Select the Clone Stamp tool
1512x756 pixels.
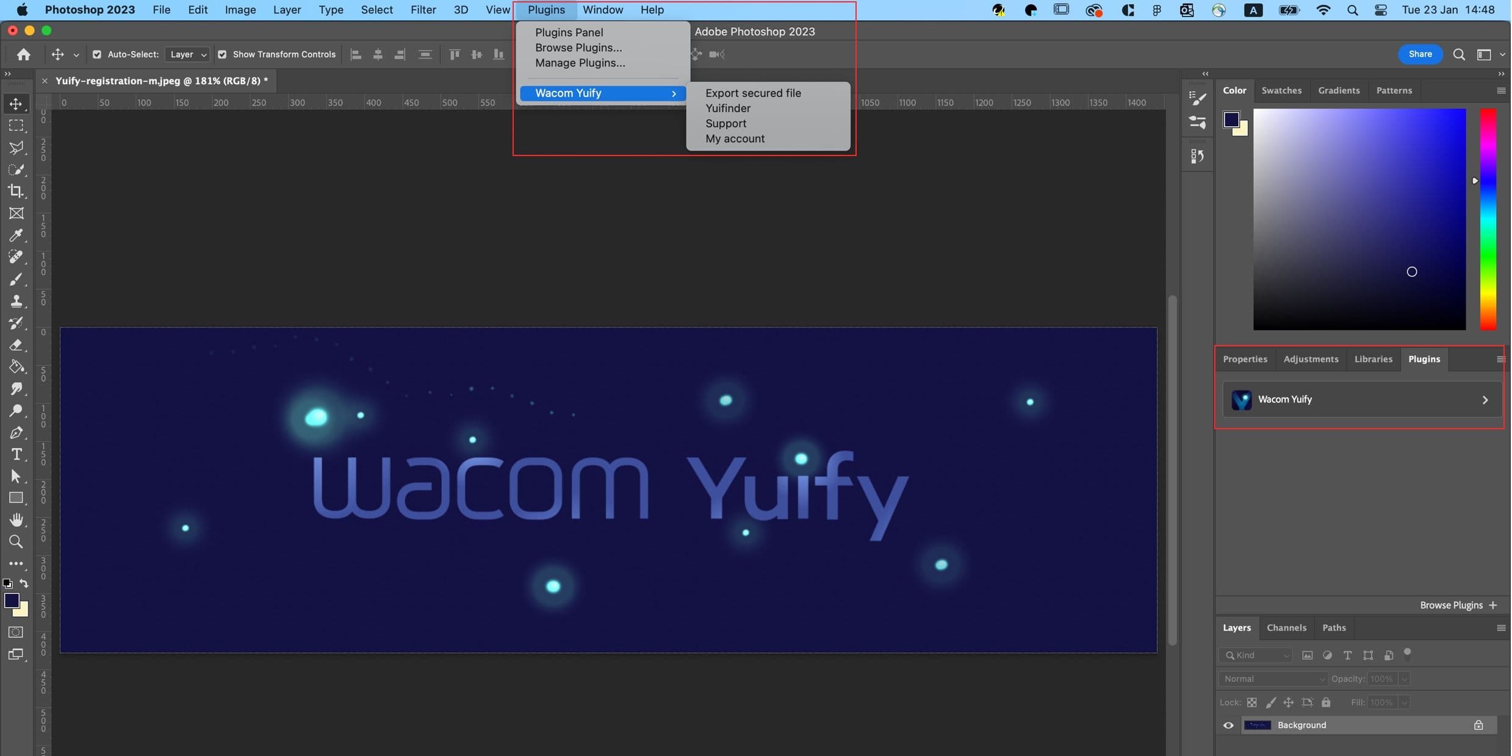point(16,301)
